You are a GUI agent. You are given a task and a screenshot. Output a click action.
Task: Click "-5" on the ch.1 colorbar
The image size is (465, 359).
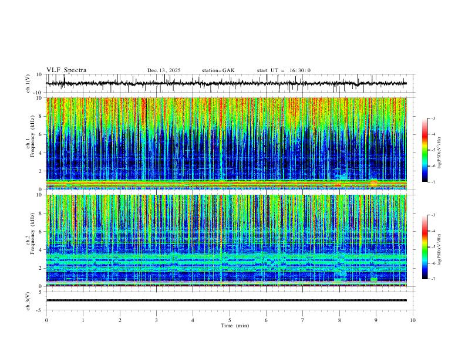click(x=433, y=150)
